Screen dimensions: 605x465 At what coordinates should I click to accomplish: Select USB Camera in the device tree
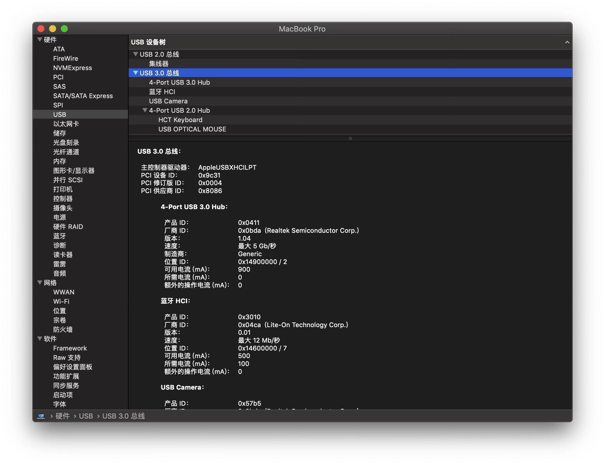(x=350, y=101)
